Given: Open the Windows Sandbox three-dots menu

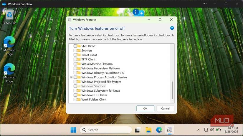Looking at the screenshot, I should tap(204, 4).
